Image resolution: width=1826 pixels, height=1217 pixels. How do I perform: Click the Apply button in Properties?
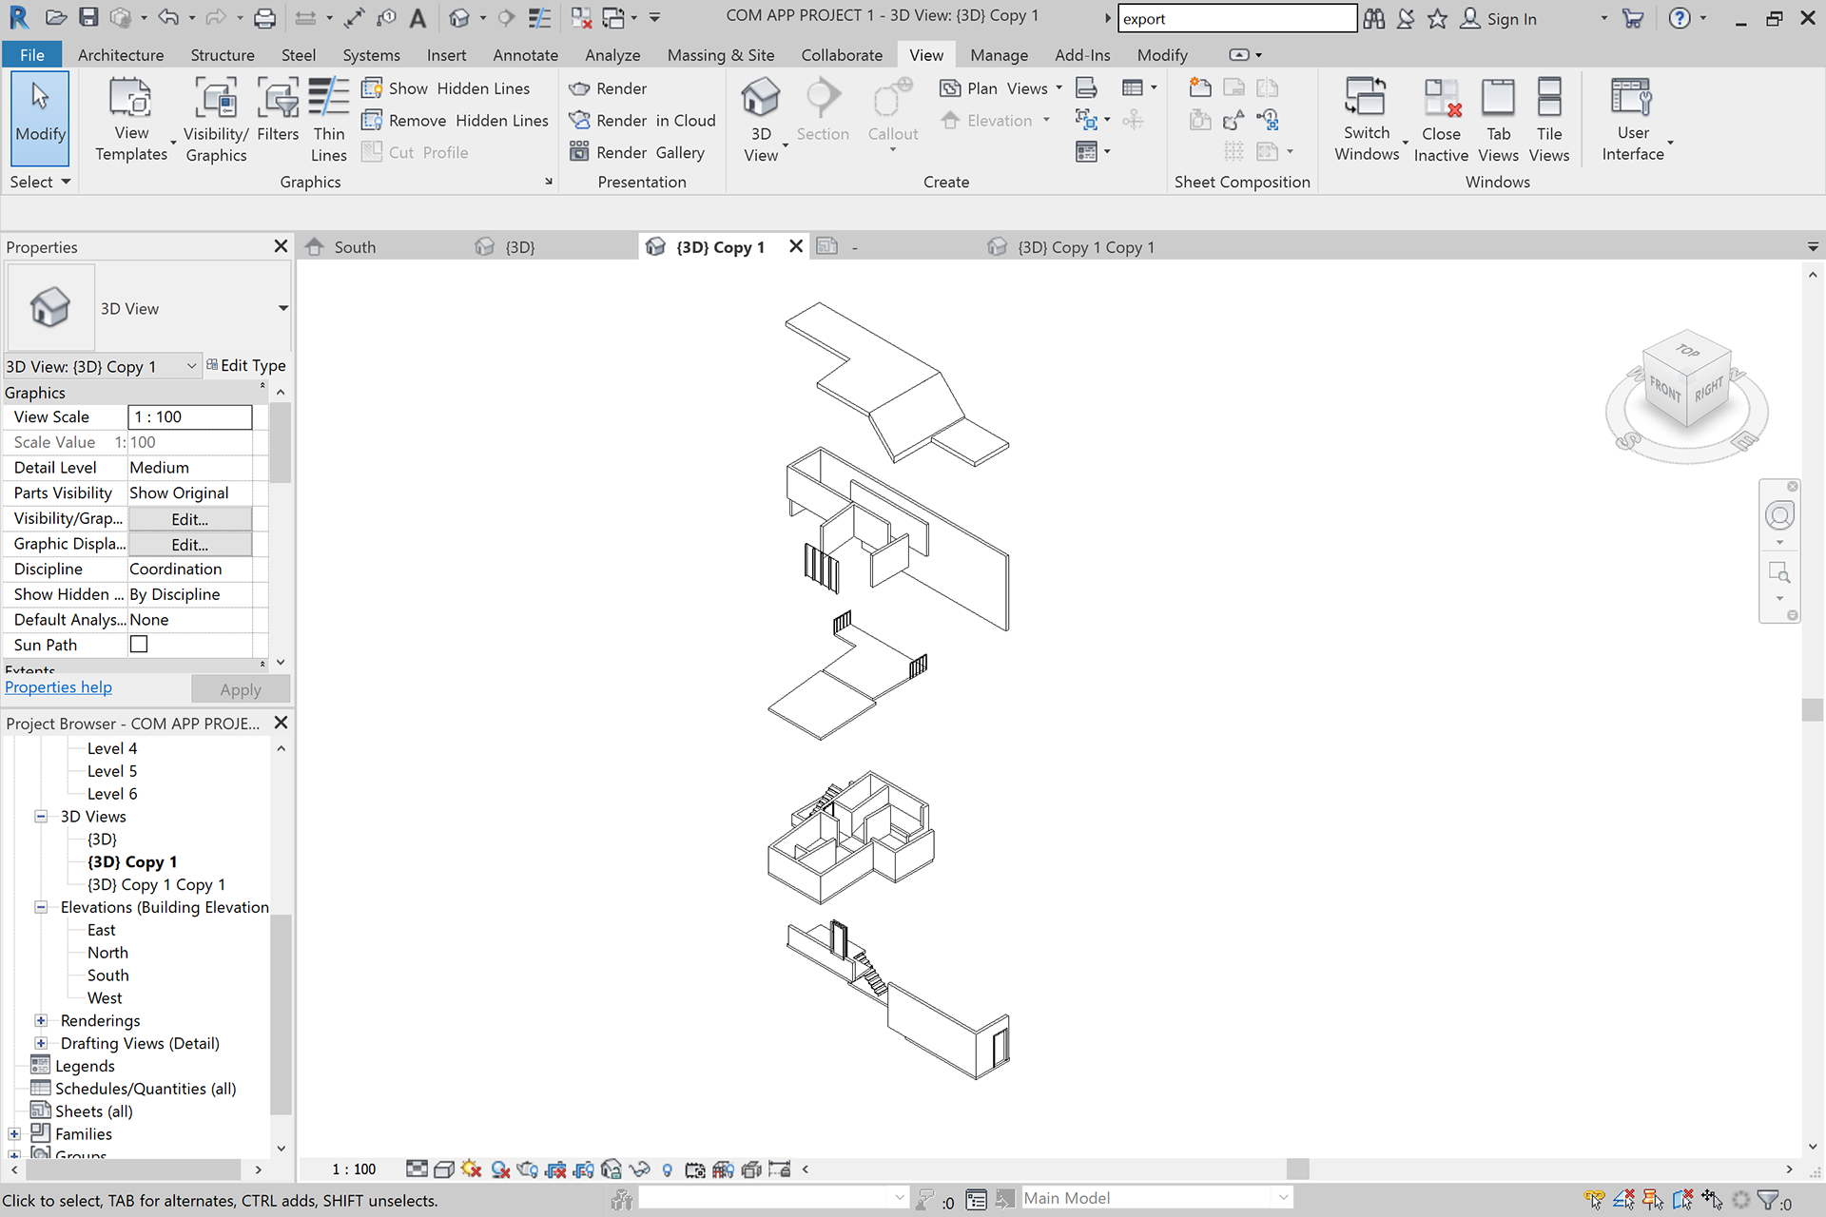click(241, 689)
